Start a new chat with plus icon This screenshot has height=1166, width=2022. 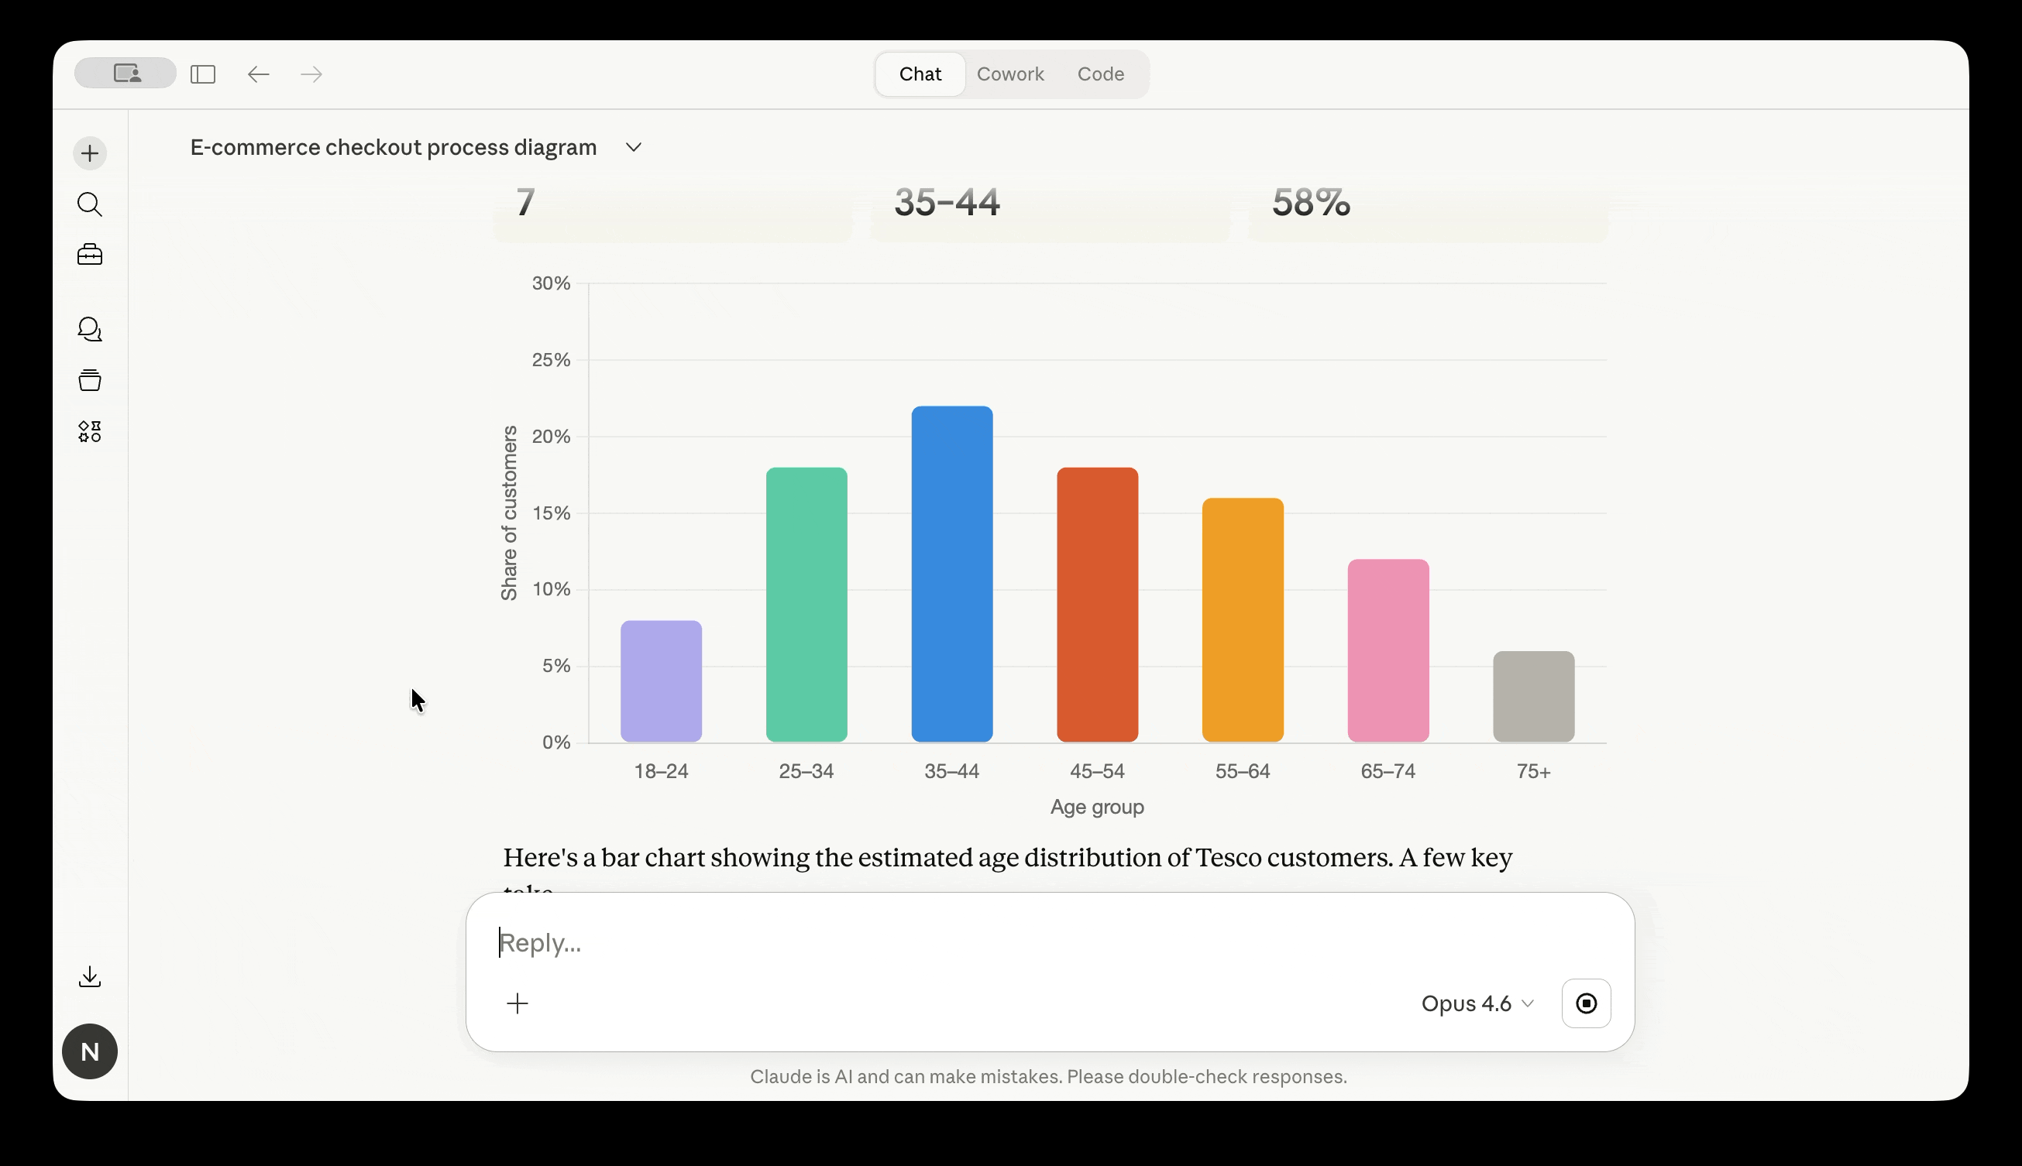pyautogui.click(x=90, y=153)
